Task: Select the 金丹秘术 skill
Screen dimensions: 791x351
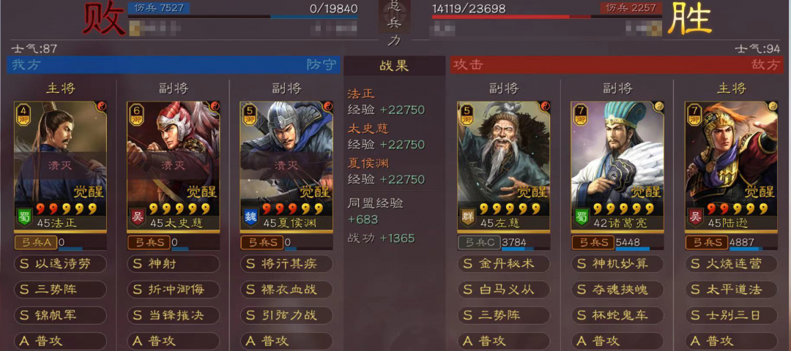Action: (503, 264)
